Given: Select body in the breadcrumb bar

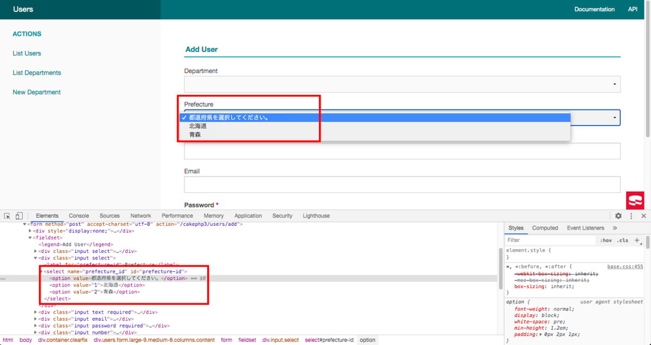Looking at the screenshot, I should click(x=25, y=340).
